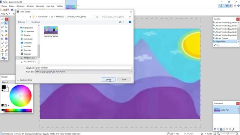Viewport: 240px width, 135px height.
Task: Select the Text tool
Action: (x=2, y=54)
